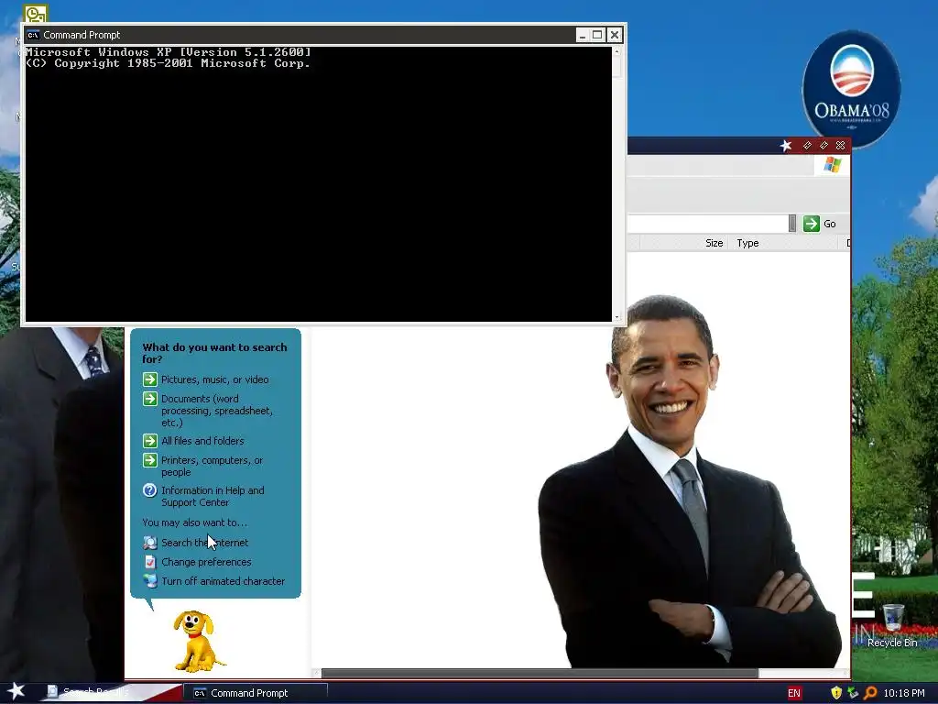Click the Command Prompt taskbar button
This screenshot has height=704, width=938.
point(255,693)
